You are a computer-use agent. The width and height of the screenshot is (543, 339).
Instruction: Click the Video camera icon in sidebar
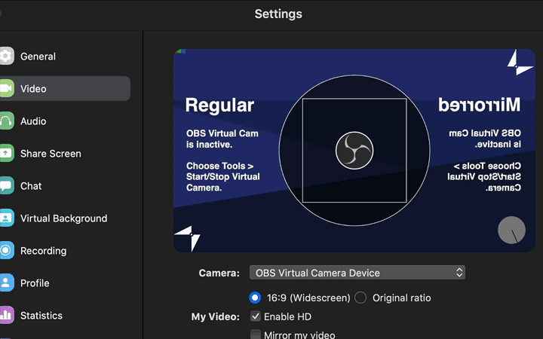coord(7,89)
